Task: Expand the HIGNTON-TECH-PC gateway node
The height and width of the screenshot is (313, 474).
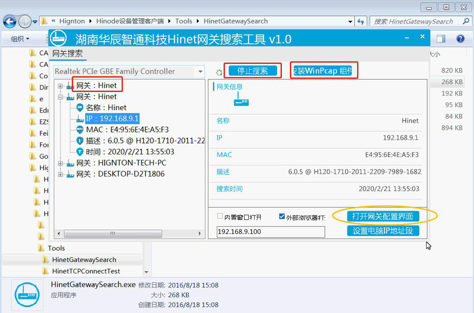Action: tap(60, 163)
